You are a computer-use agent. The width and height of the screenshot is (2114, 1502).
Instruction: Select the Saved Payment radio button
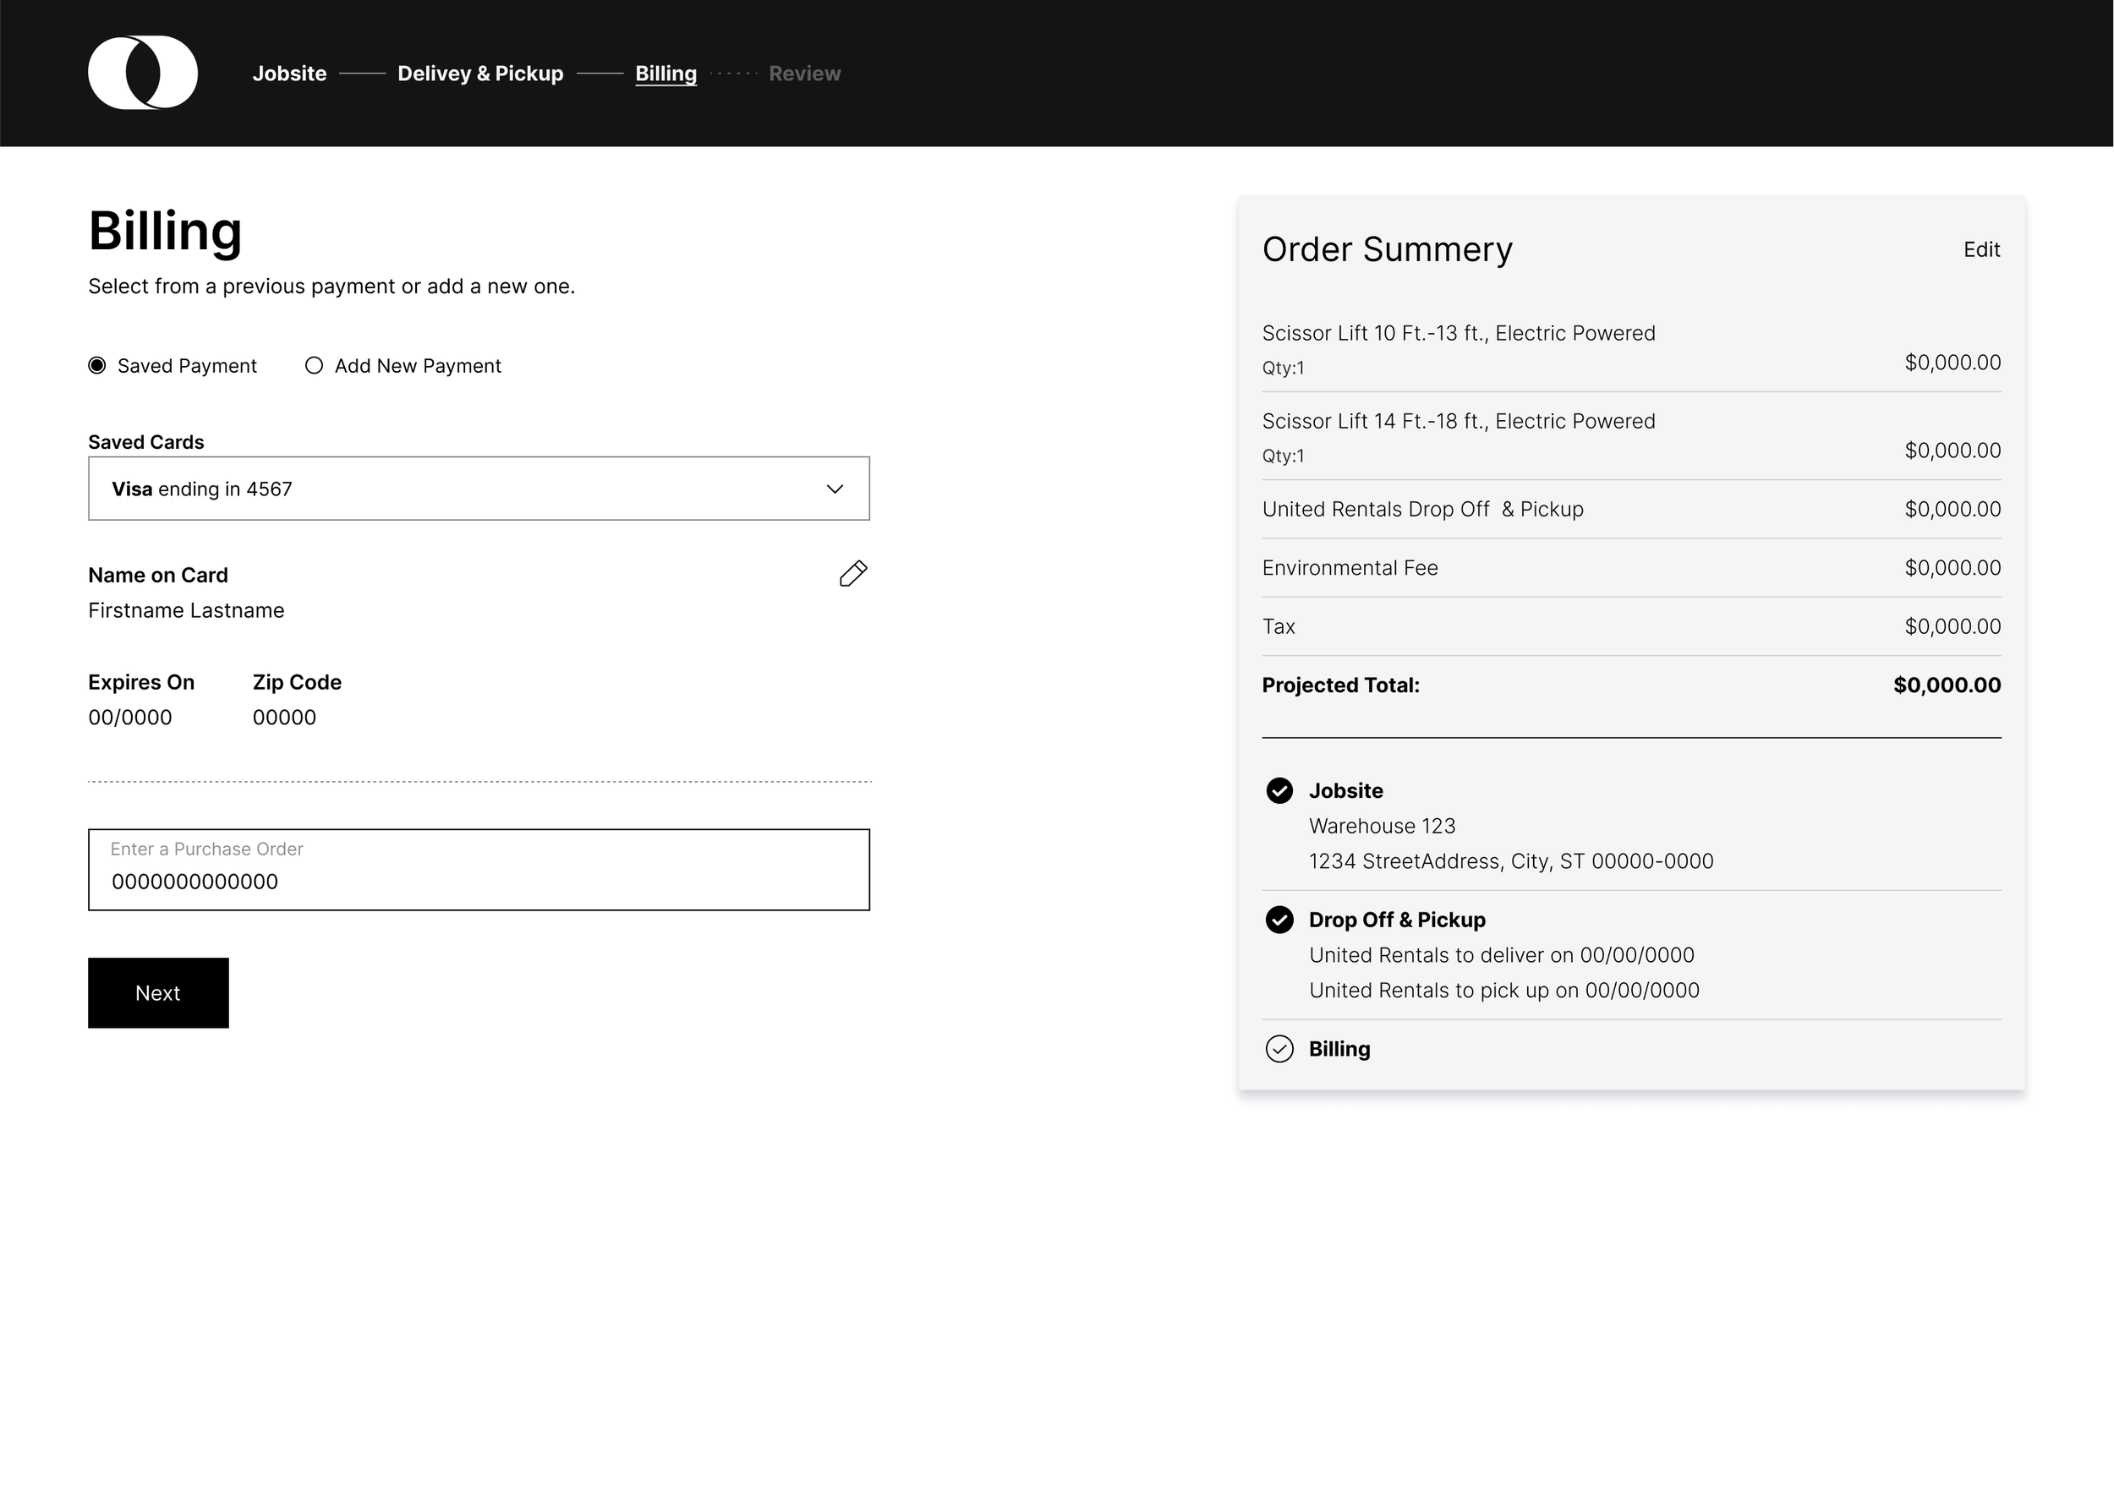97,365
